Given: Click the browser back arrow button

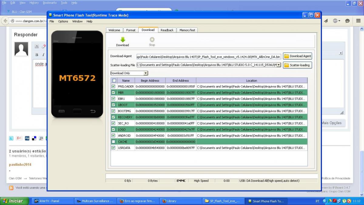Looking at the screenshot, I should click(5, 21).
